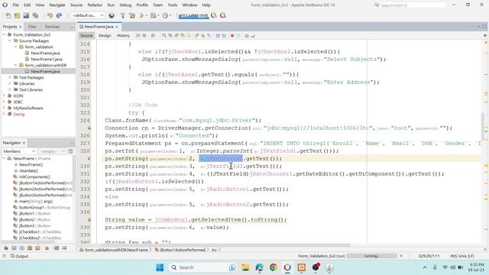Click Find Previous Occurrence editor icon
The width and height of the screenshot is (489, 275).
170,36
